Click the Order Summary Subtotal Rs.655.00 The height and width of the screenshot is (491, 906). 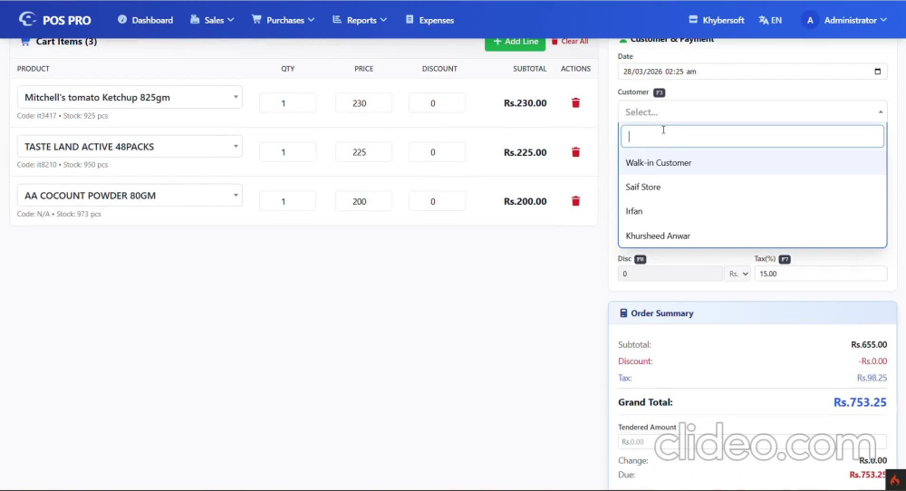click(869, 345)
